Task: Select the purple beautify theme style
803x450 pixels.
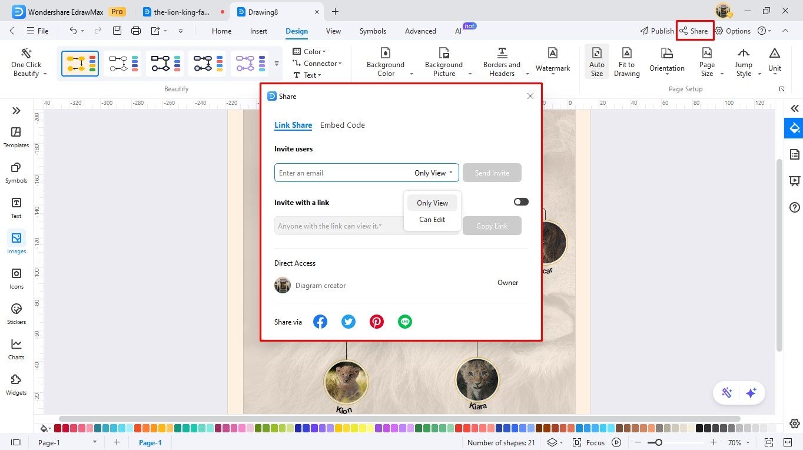Action: 250,64
